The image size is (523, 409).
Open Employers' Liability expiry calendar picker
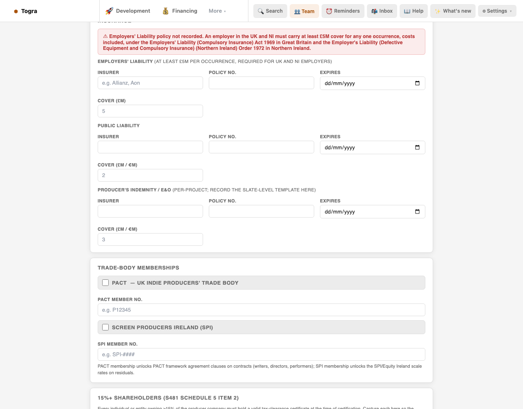point(417,83)
